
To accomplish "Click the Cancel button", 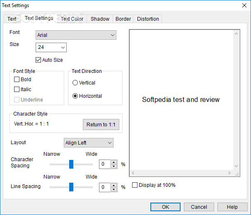I will pyautogui.click(x=199, y=207).
